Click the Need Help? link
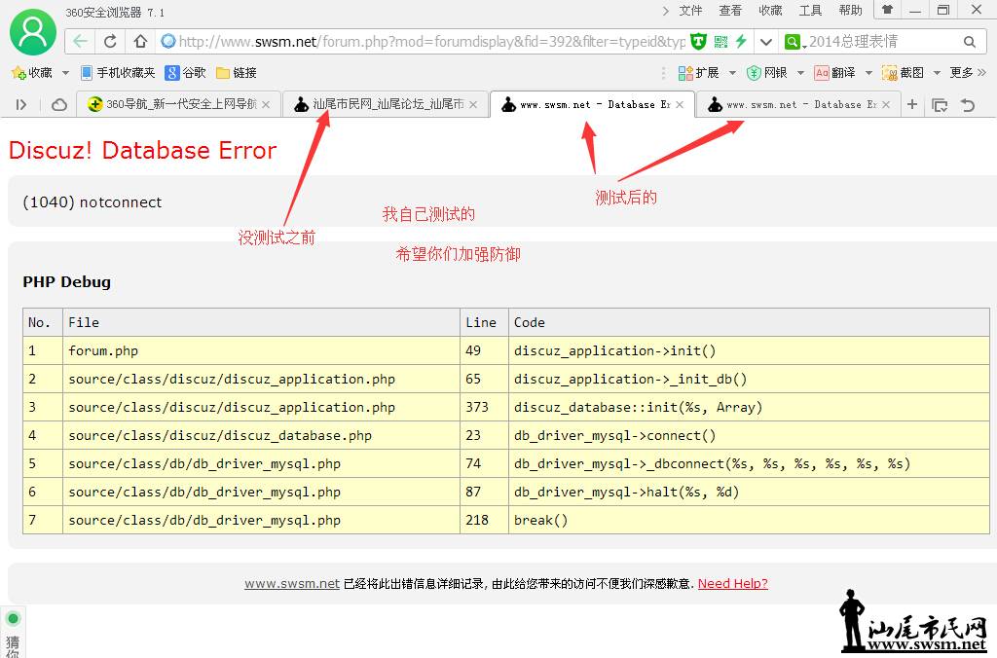Screen dimensions: 997x658 tap(732, 584)
